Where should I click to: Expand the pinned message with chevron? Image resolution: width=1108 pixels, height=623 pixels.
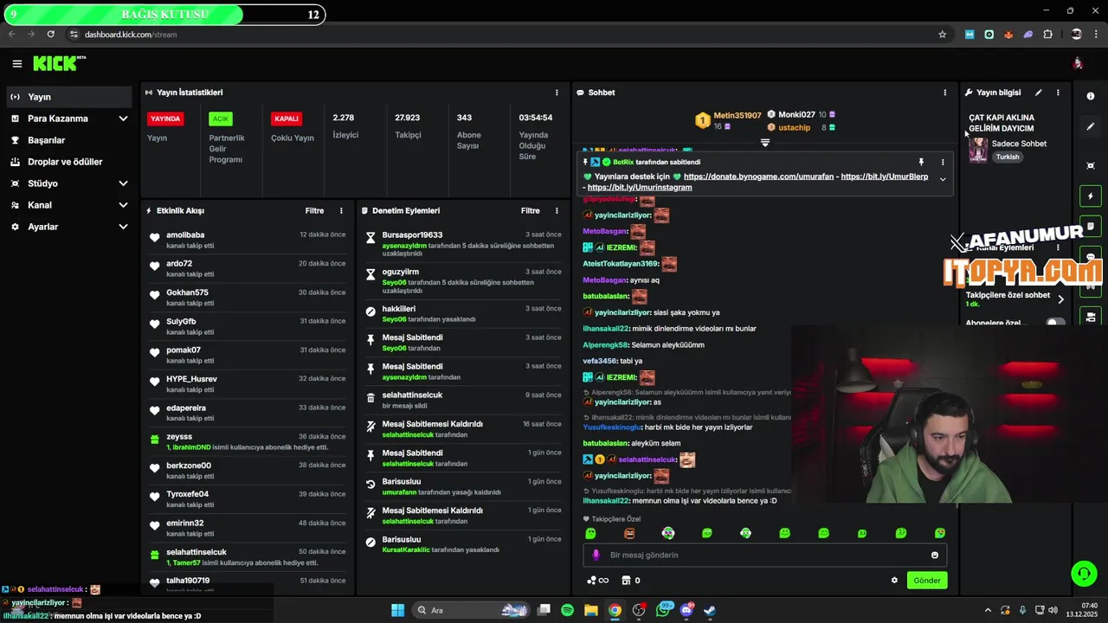(943, 179)
